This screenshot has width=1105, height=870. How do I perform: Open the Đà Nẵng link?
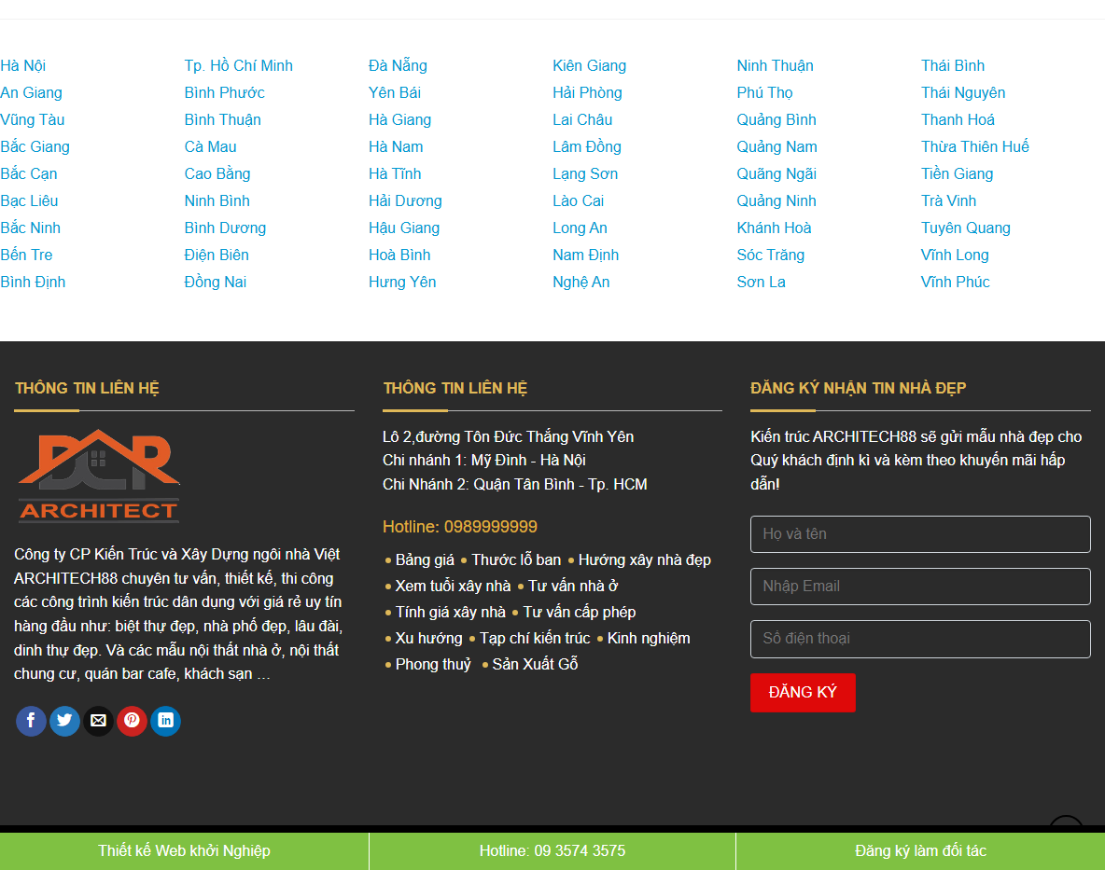(x=398, y=65)
